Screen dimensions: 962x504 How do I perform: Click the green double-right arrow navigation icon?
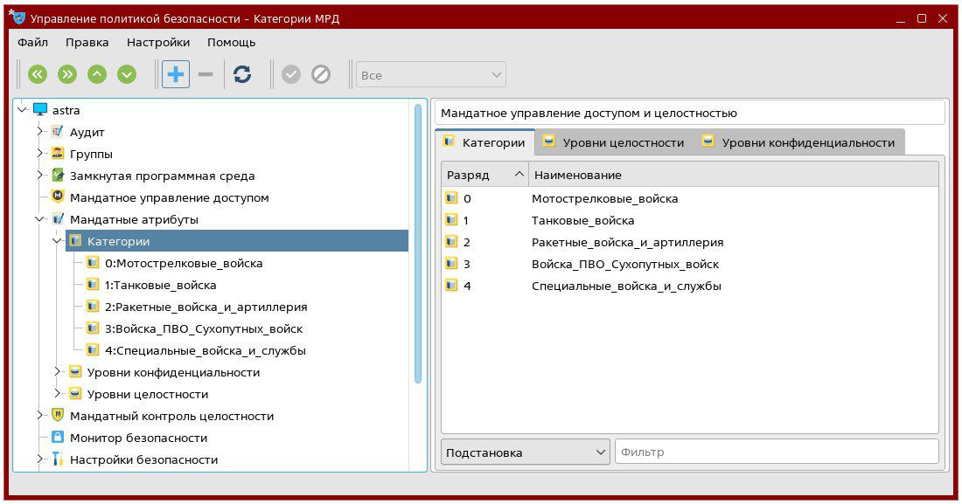click(67, 75)
